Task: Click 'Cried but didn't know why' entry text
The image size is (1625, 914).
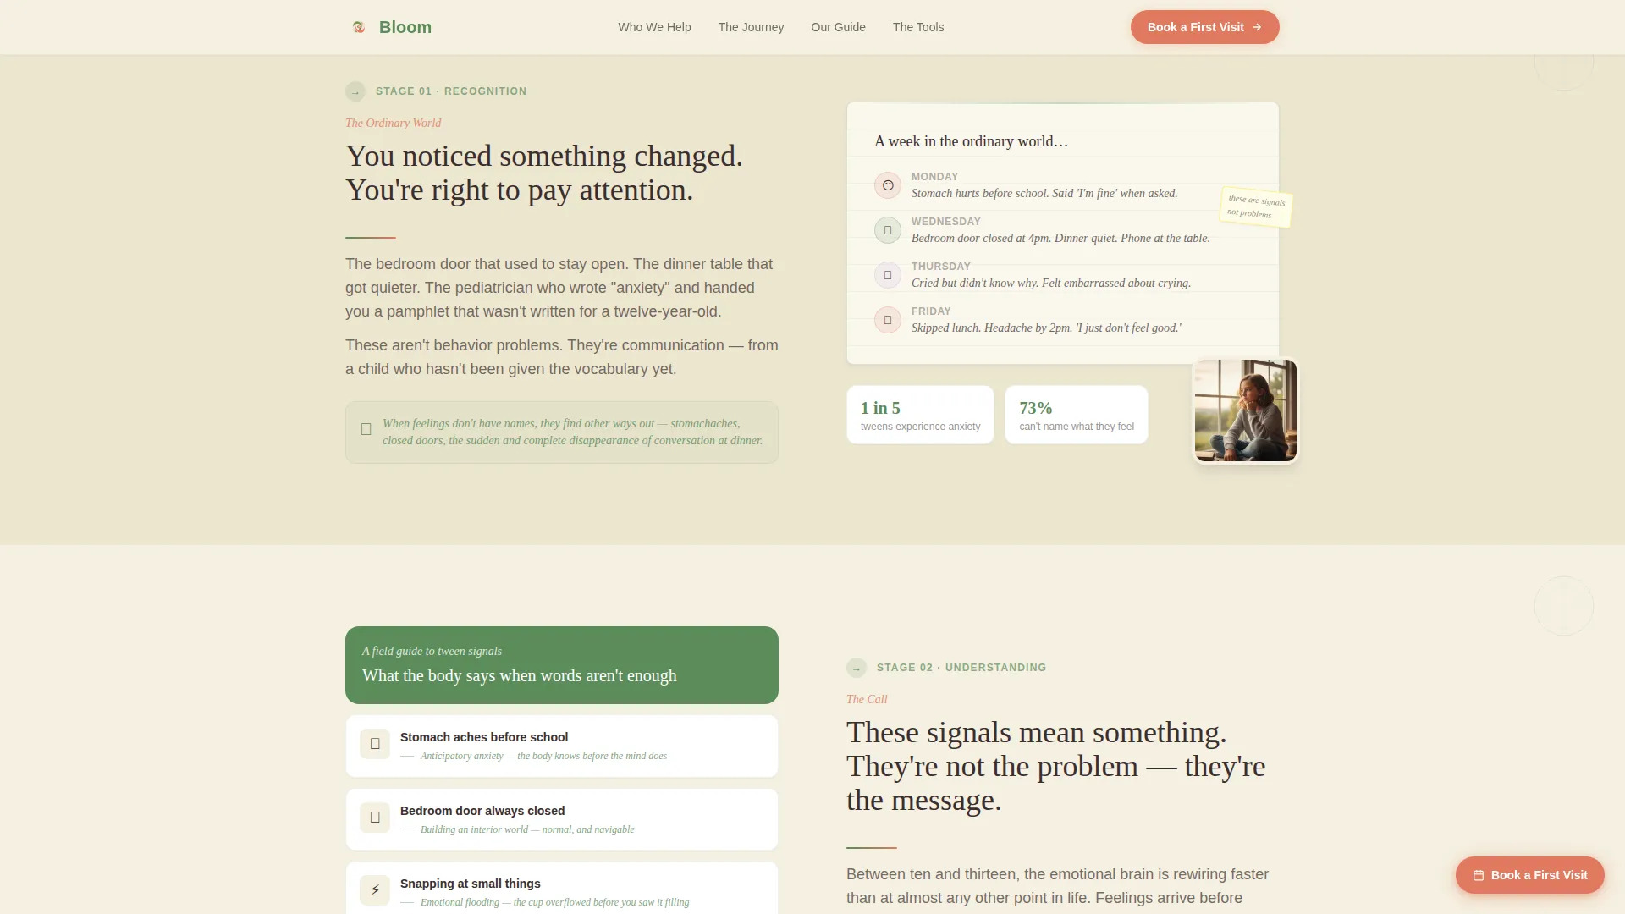Action: [1051, 284]
